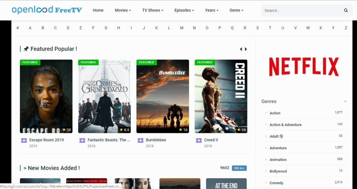Viewport: 357px width, 189px height.
Task: Open the Crimes of Grindelwald poster
Action: [104, 96]
